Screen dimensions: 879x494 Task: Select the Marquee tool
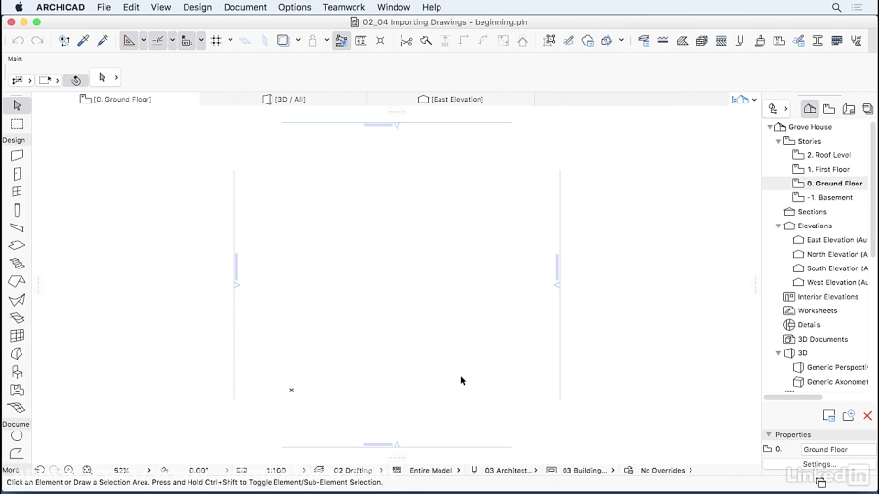[17, 124]
